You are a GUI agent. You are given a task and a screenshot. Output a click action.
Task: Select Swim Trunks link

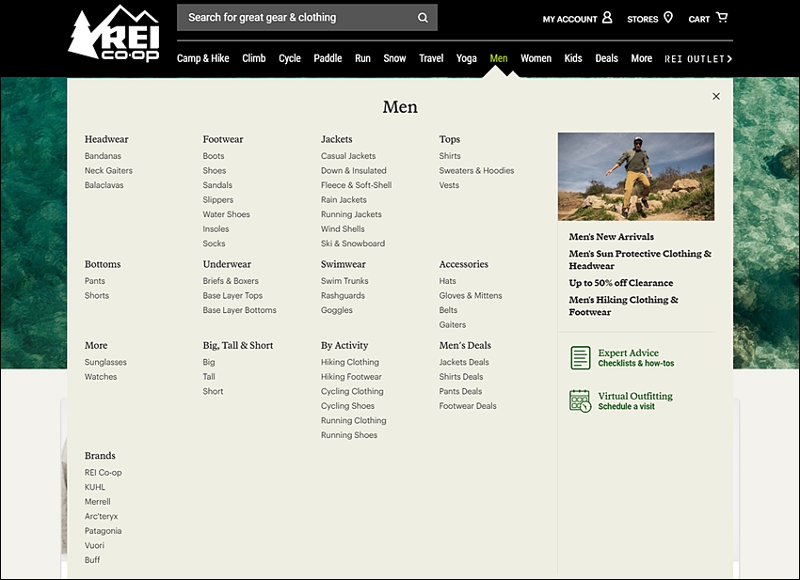click(344, 281)
